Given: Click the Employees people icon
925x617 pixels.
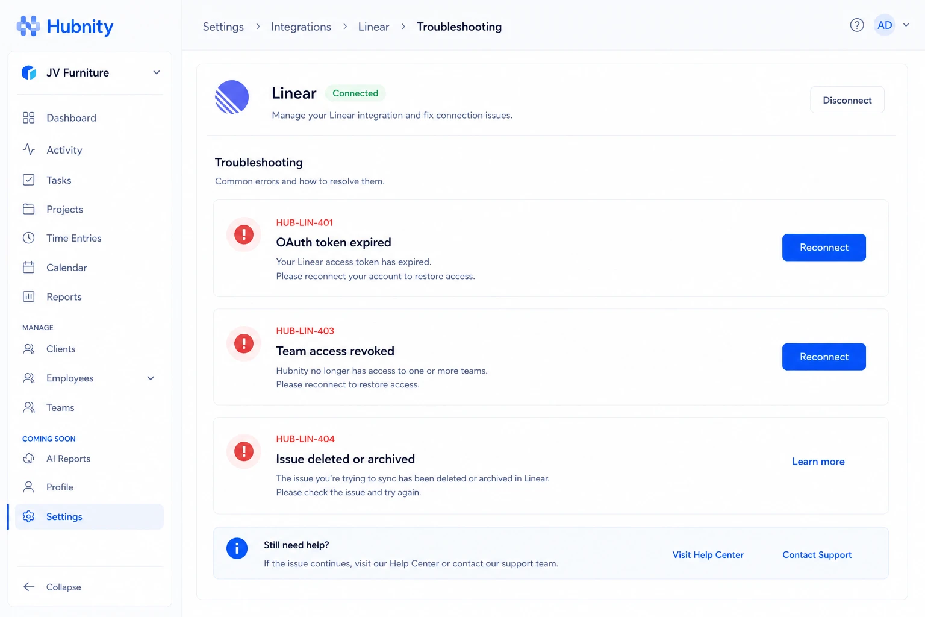Looking at the screenshot, I should tap(28, 378).
